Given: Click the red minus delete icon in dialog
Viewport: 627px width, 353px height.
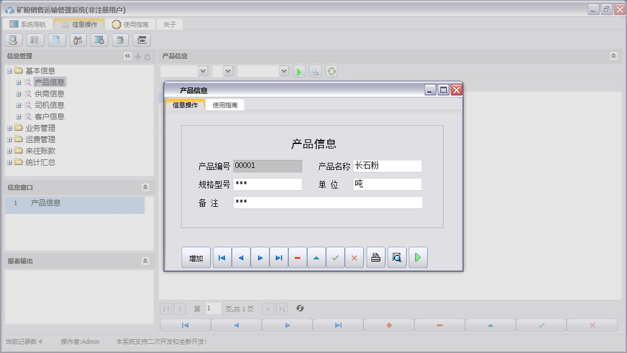Looking at the screenshot, I should pos(298,258).
